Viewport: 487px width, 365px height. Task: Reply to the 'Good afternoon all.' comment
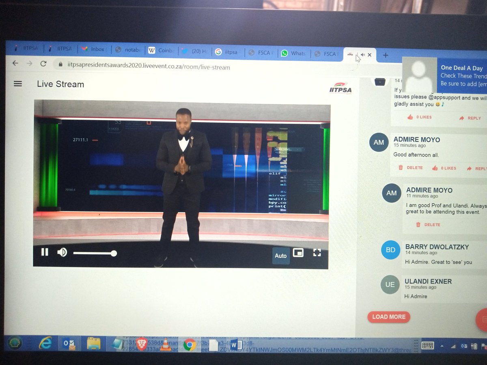pyautogui.click(x=477, y=168)
